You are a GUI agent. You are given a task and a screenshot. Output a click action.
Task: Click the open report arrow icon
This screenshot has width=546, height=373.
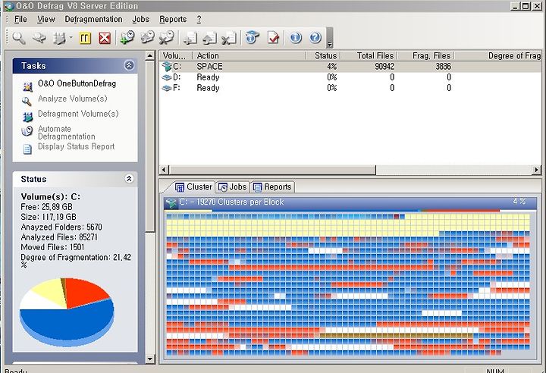tap(209, 38)
